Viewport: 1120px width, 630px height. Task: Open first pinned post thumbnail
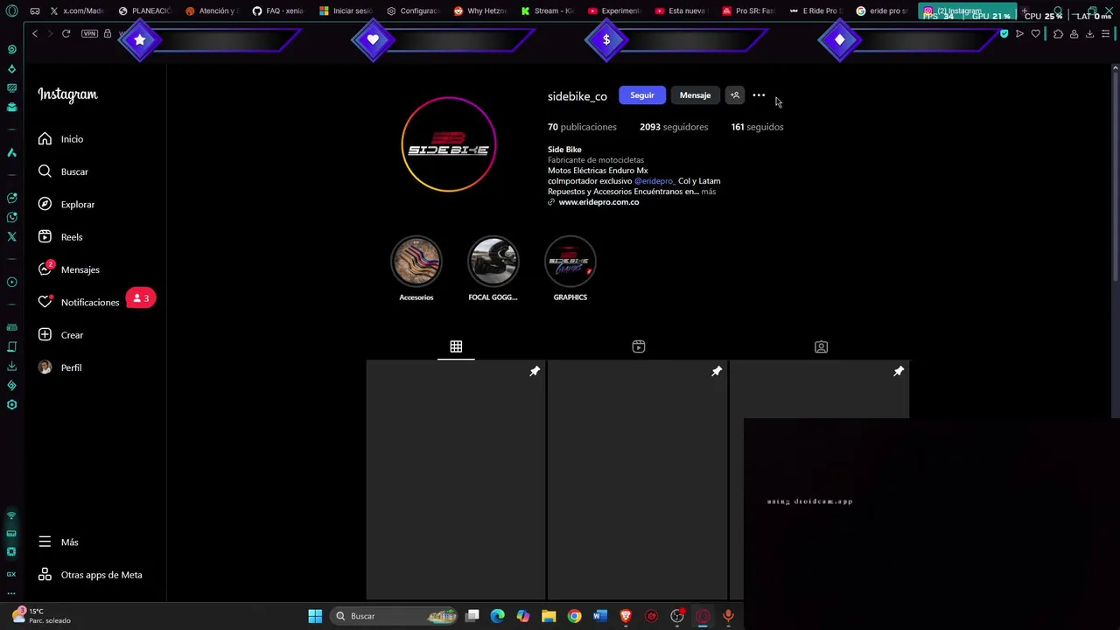tap(455, 479)
